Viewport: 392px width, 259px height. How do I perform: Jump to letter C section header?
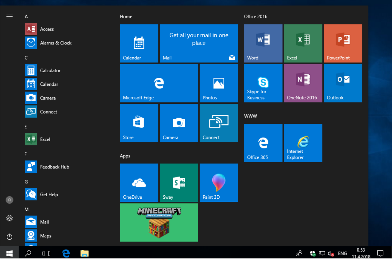[26, 58]
